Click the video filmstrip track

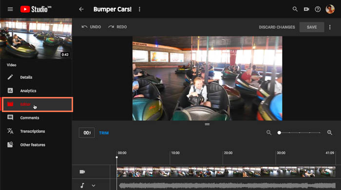point(226,172)
